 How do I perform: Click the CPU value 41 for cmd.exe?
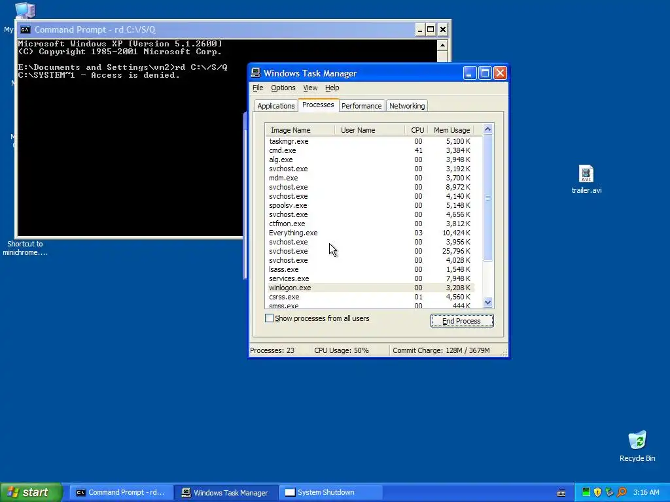pos(418,150)
